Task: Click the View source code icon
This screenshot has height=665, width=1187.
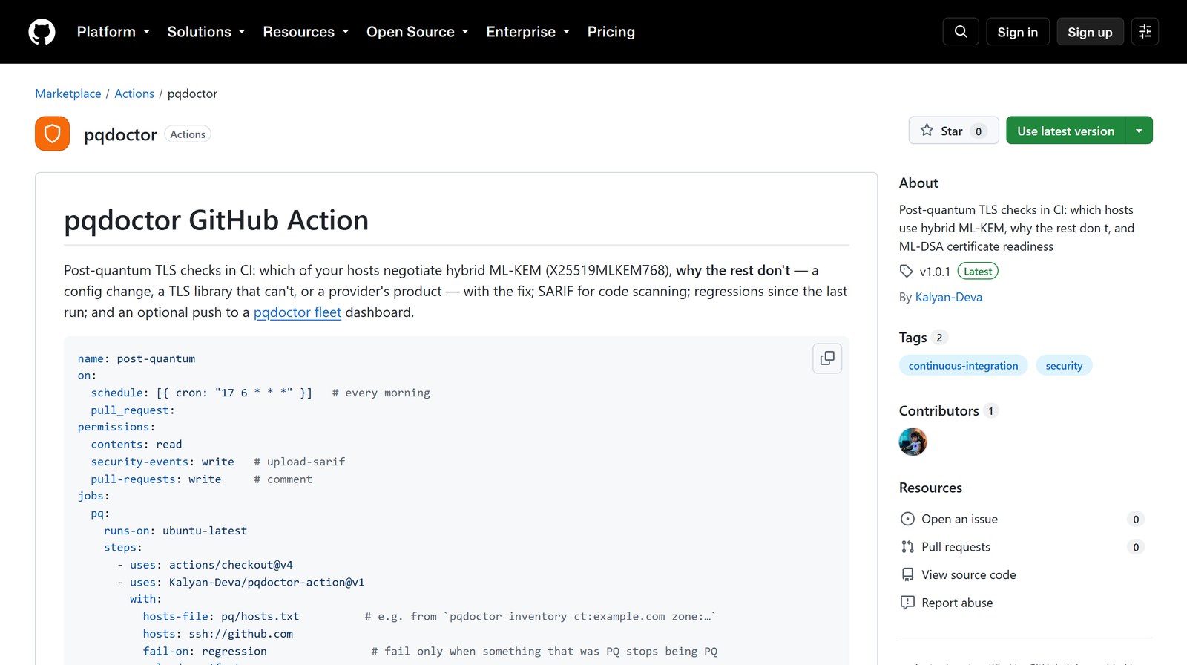Action: (907, 574)
